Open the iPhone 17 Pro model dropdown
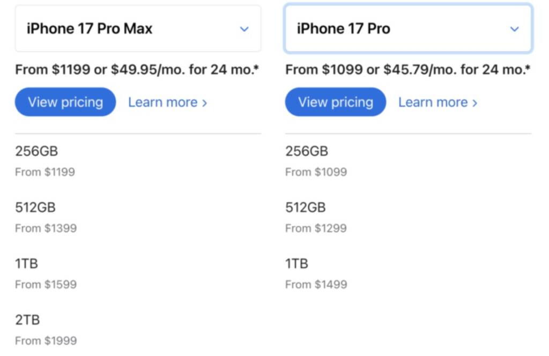 point(408,29)
